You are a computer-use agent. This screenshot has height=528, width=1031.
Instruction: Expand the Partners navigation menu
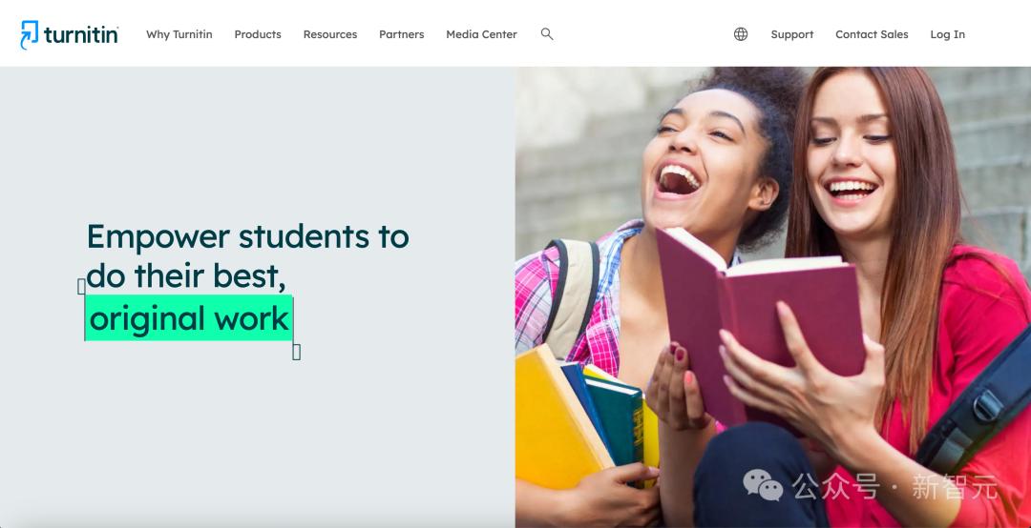[x=401, y=34]
